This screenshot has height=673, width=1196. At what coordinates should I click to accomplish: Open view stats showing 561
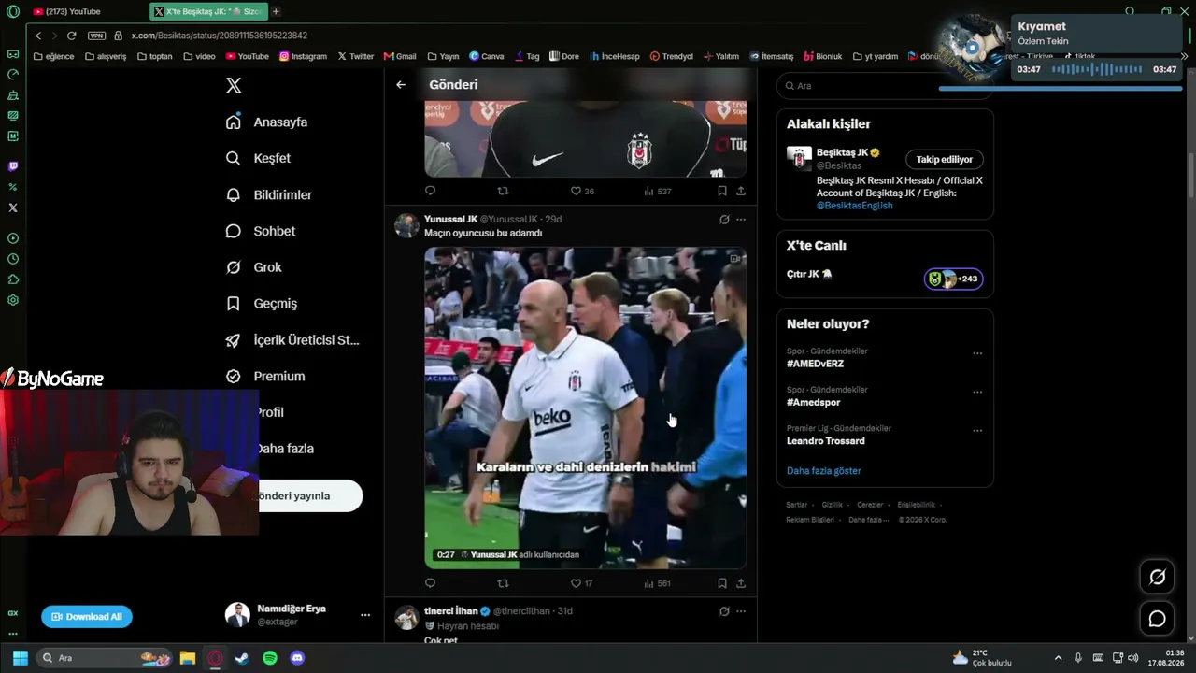coord(658,583)
